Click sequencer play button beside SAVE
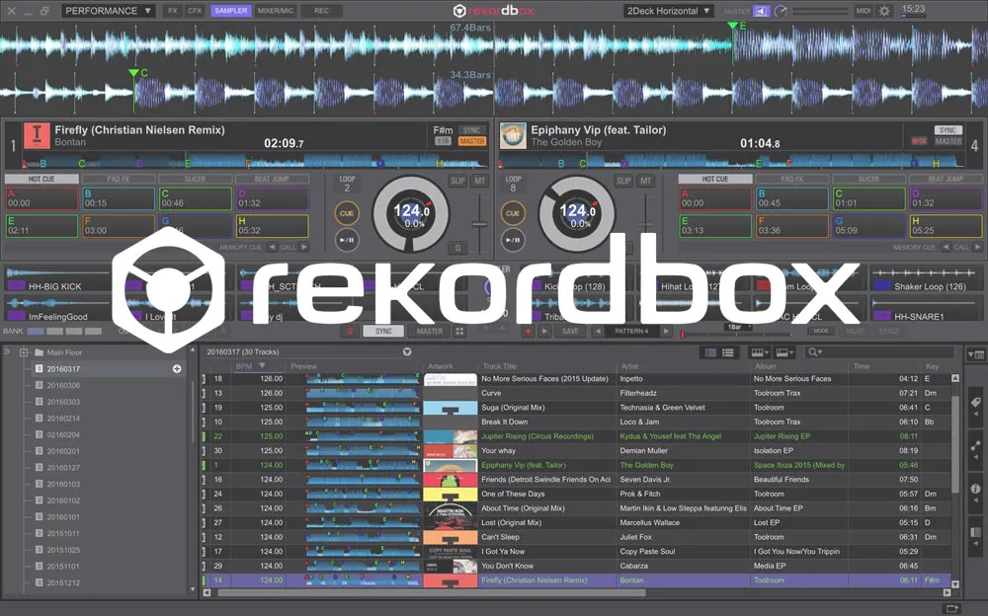Viewport: 988px width, 616px height. click(544, 332)
